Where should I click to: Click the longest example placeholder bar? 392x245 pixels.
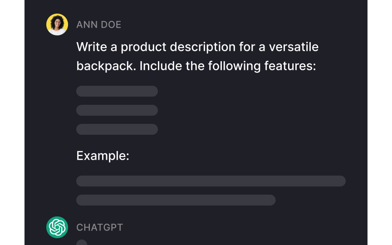(211, 181)
